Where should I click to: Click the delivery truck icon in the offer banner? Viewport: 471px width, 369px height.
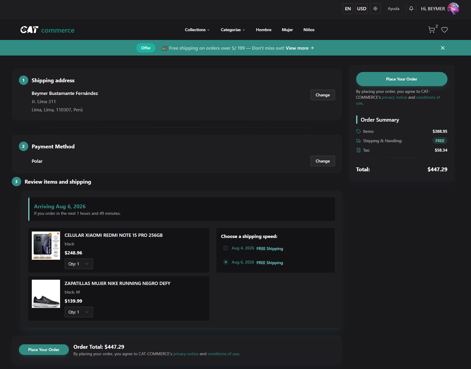click(165, 48)
